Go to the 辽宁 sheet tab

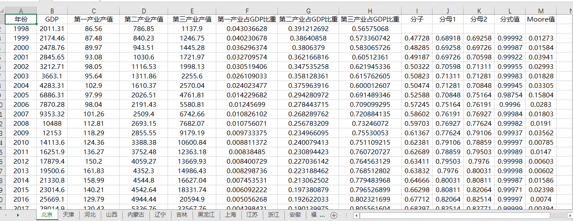(x=160, y=215)
